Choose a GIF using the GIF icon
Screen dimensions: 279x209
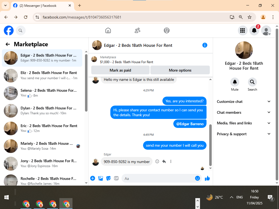pos(116,178)
